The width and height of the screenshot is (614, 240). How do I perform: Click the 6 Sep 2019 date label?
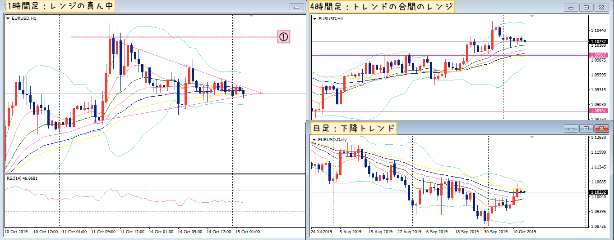click(437, 232)
